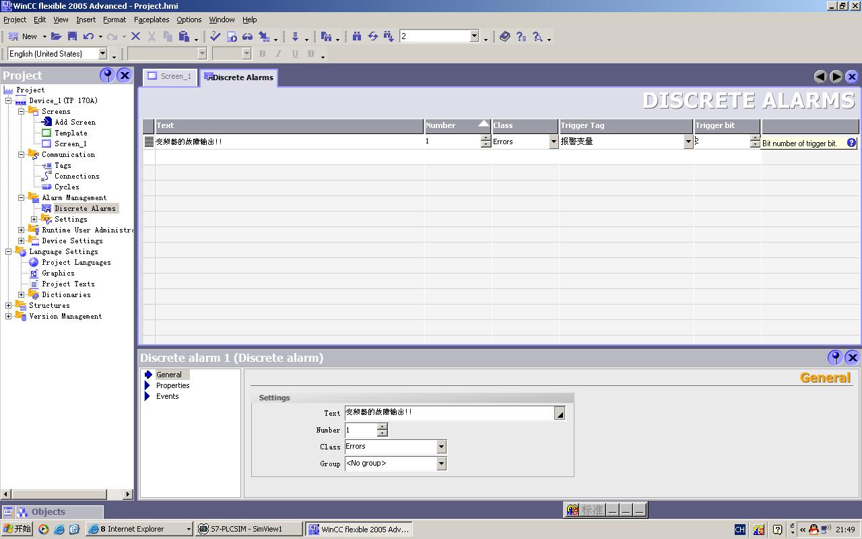Click the Project panel horizontal scrollbar
Image resolution: width=862 pixels, height=539 pixels.
coord(67,494)
